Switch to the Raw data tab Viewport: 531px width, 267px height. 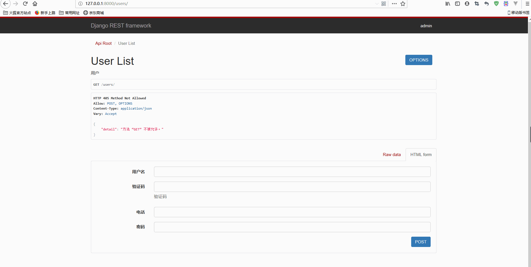pos(392,154)
